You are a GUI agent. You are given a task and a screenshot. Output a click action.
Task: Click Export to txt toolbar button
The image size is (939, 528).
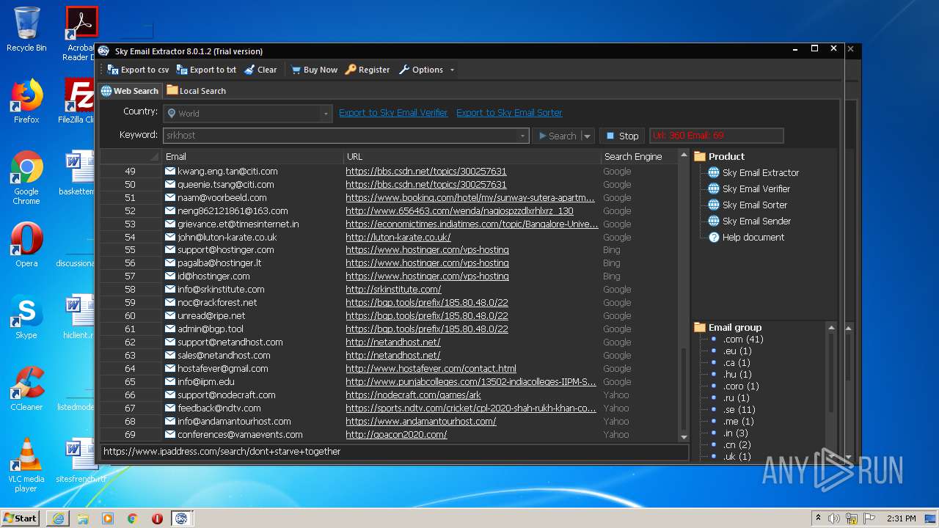(206, 70)
